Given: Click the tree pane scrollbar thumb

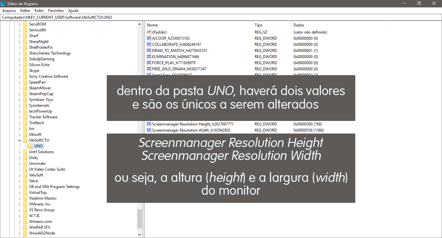Looking at the screenshot, I should click(140, 219).
